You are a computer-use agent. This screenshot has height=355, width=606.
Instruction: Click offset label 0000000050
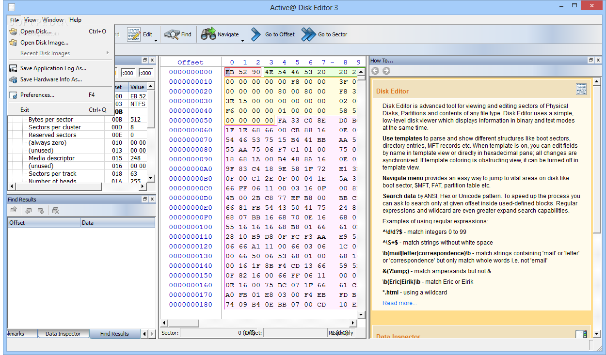click(x=191, y=121)
